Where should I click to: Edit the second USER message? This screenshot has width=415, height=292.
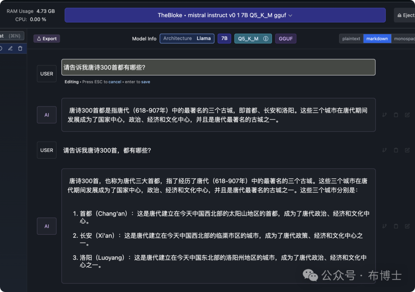[x=407, y=150]
